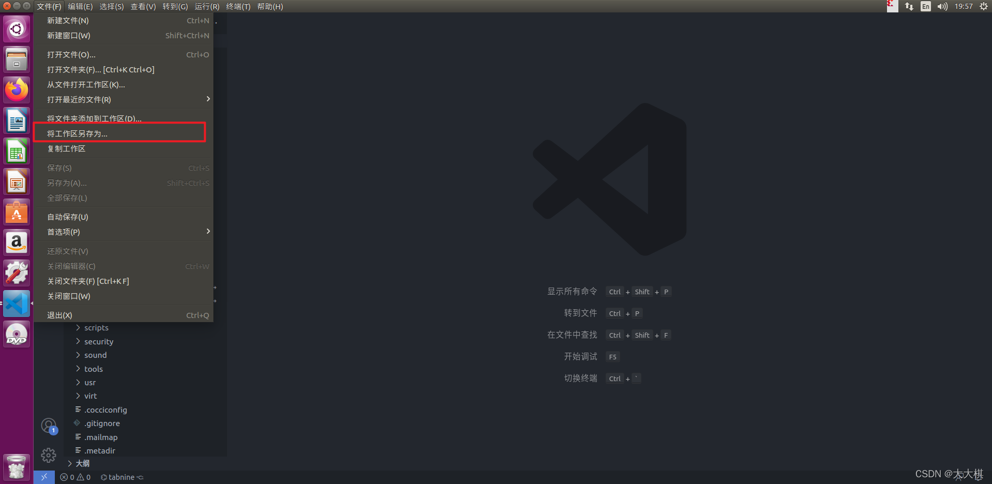Choose 复制工作区 menu entry
The width and height of the screenshot is (992, 484).
coord(124,148)
